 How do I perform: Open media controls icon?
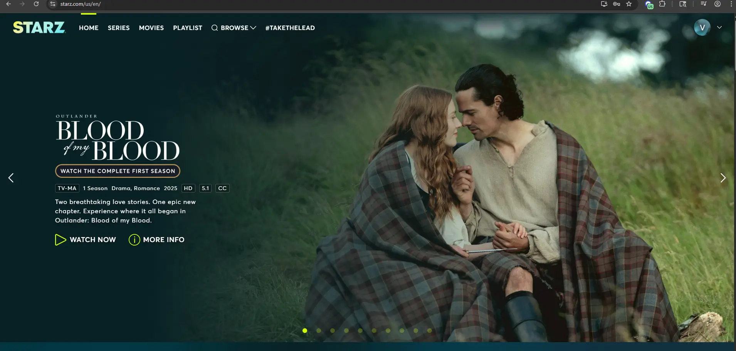[x=704, y=4]
